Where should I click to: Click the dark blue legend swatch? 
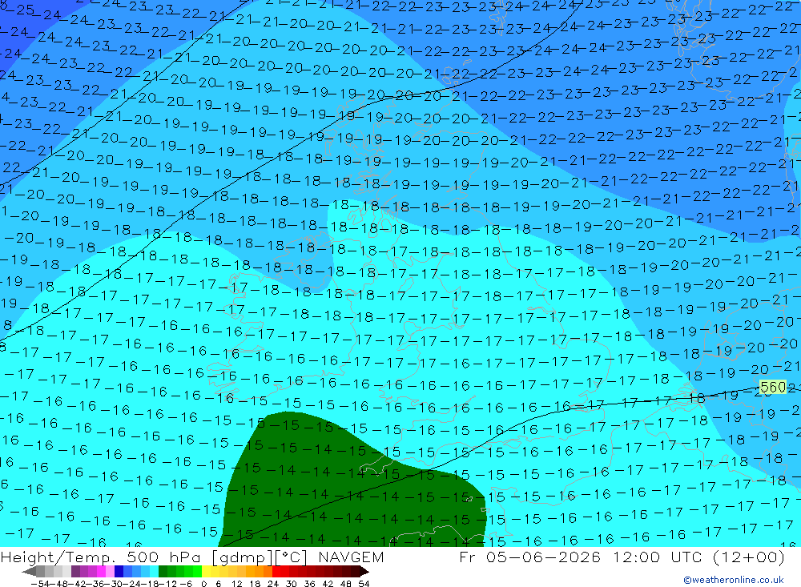(119, 572)
